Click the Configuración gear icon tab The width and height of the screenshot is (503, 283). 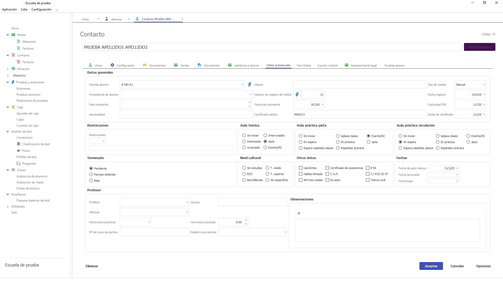coord(112,65)
